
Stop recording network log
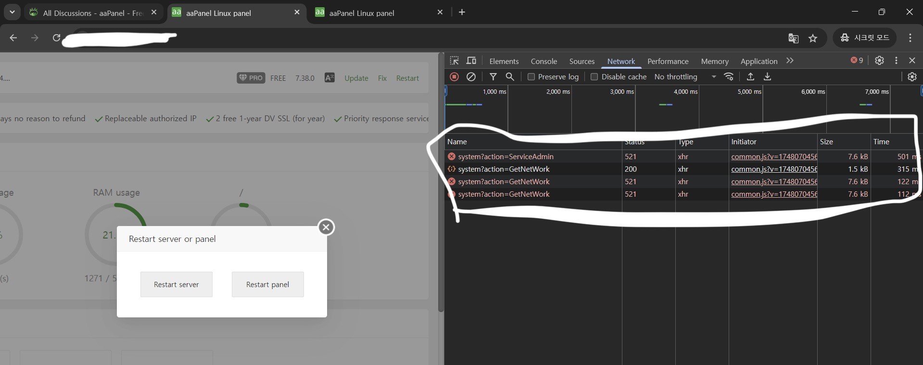(454, 77)
